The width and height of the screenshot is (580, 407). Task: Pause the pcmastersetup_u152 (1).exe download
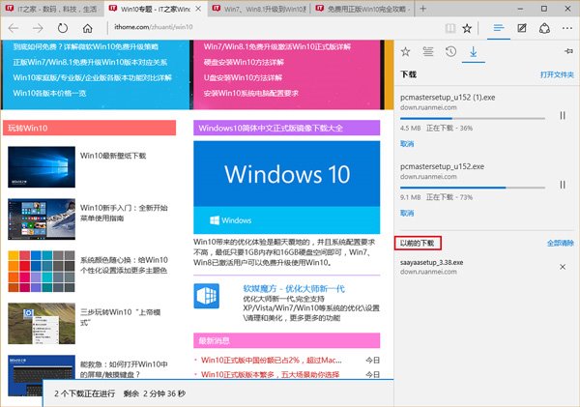(x=562, y=115)
